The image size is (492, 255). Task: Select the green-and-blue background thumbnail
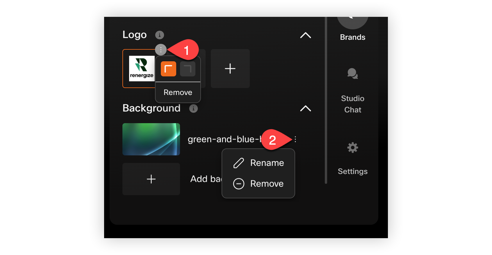pyautogui.click(x=151, y=139)
